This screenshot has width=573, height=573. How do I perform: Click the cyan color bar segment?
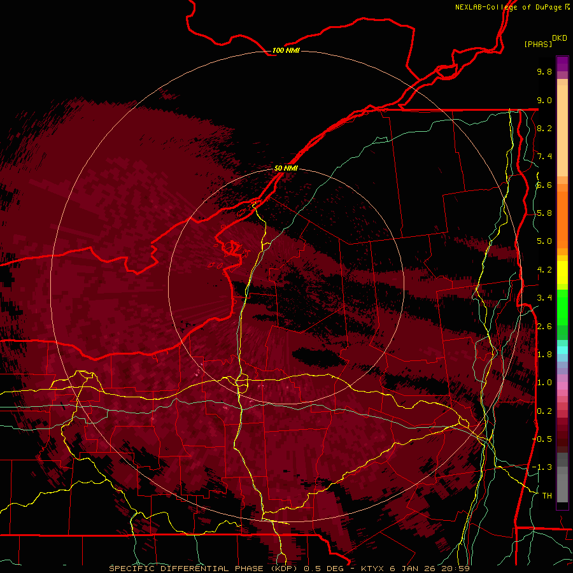[562, 350]
